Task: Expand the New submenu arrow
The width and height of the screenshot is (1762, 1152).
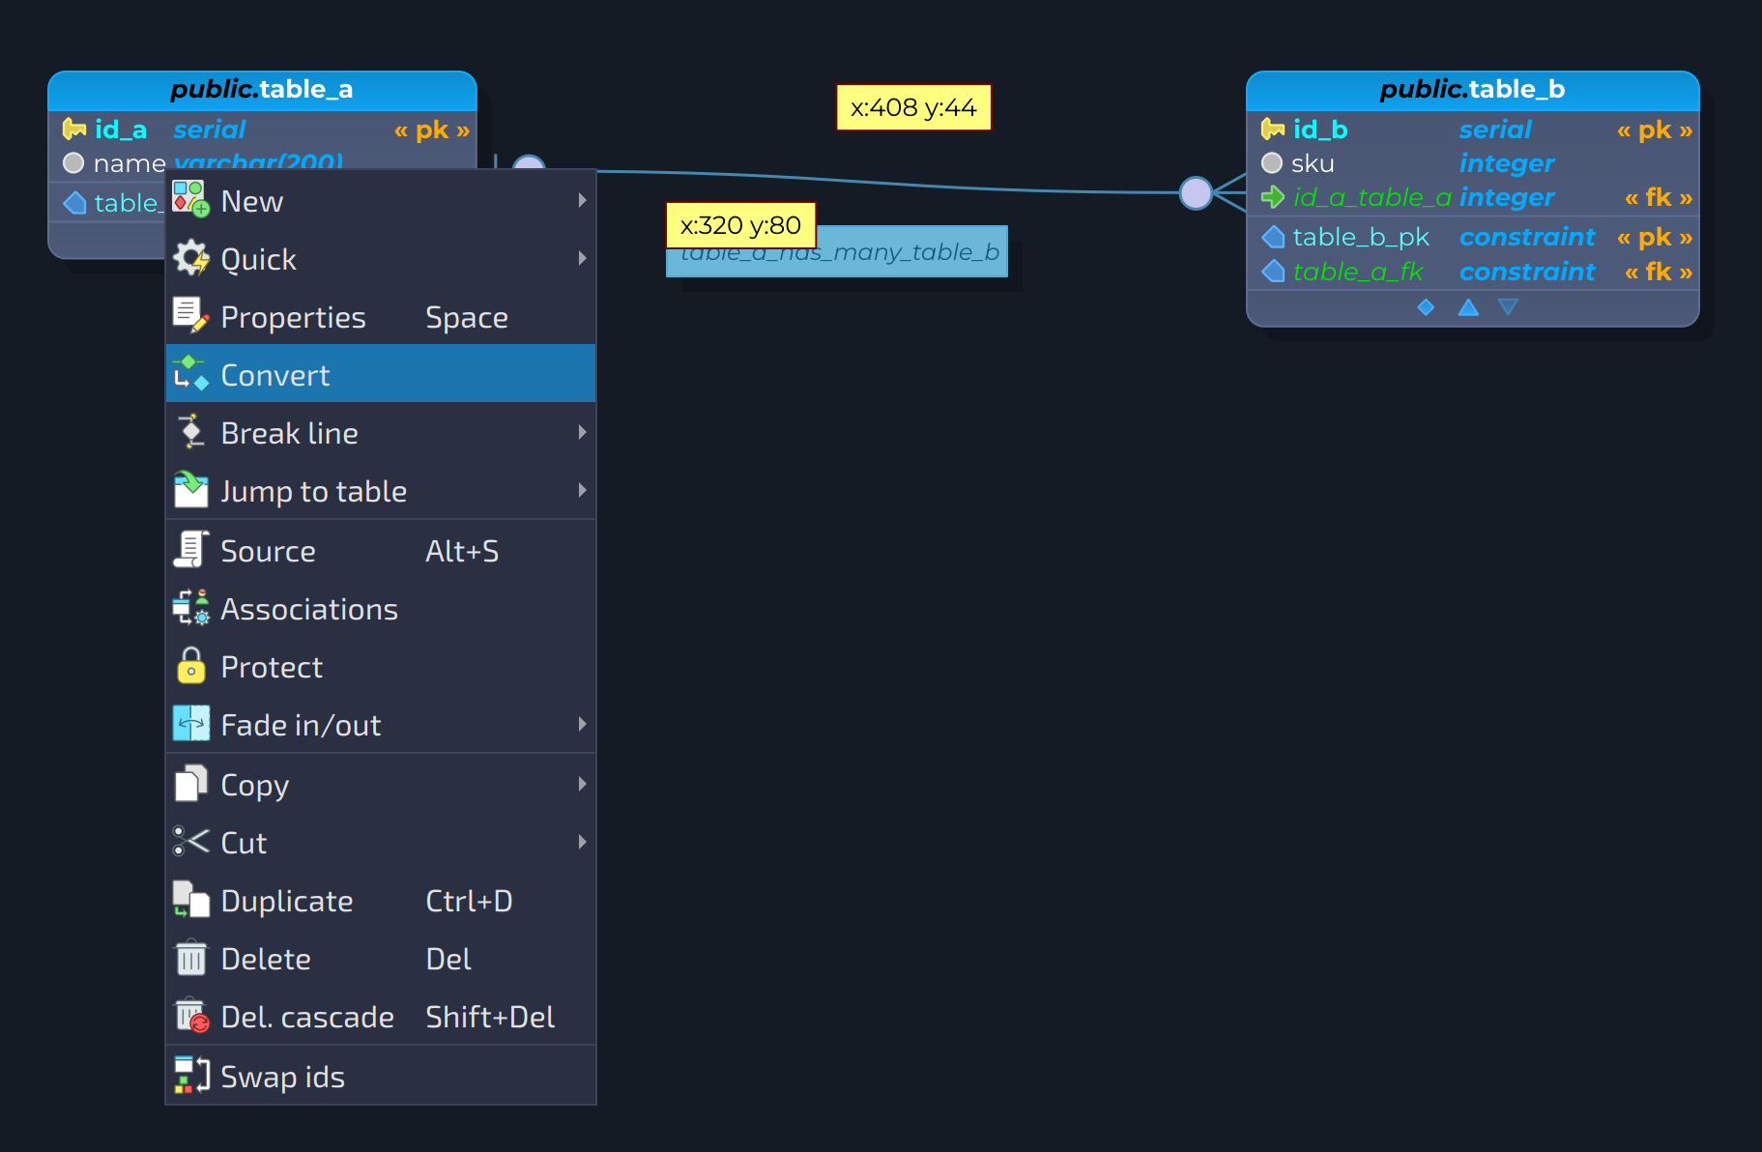Action: point(582,200)
